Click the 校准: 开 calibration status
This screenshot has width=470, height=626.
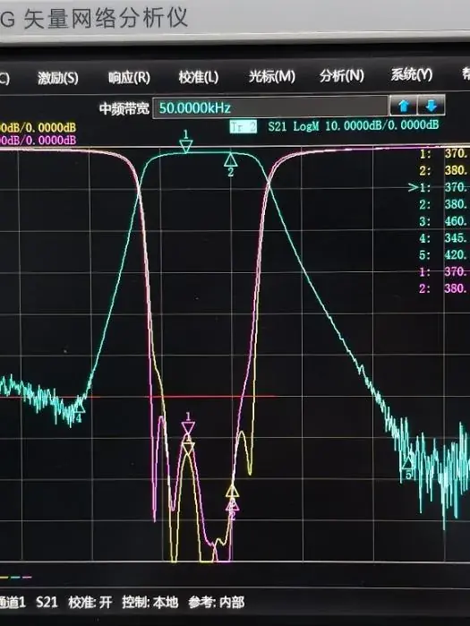90,602
